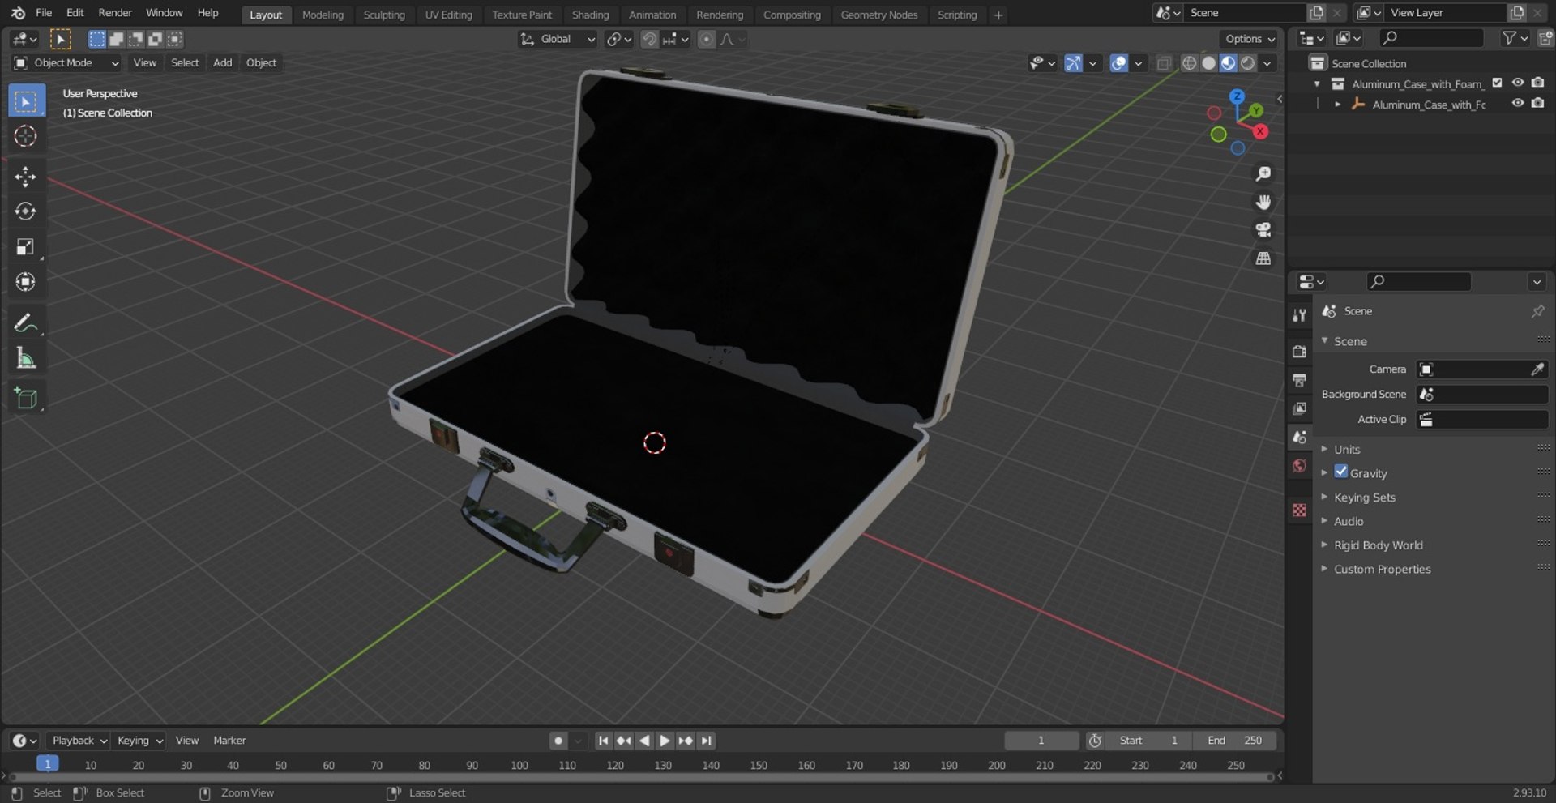Exclude Aluminum_Case_with_Foam_ collection via checkbox
This screenshot has width=1556, height=803.
[1497, 83]
